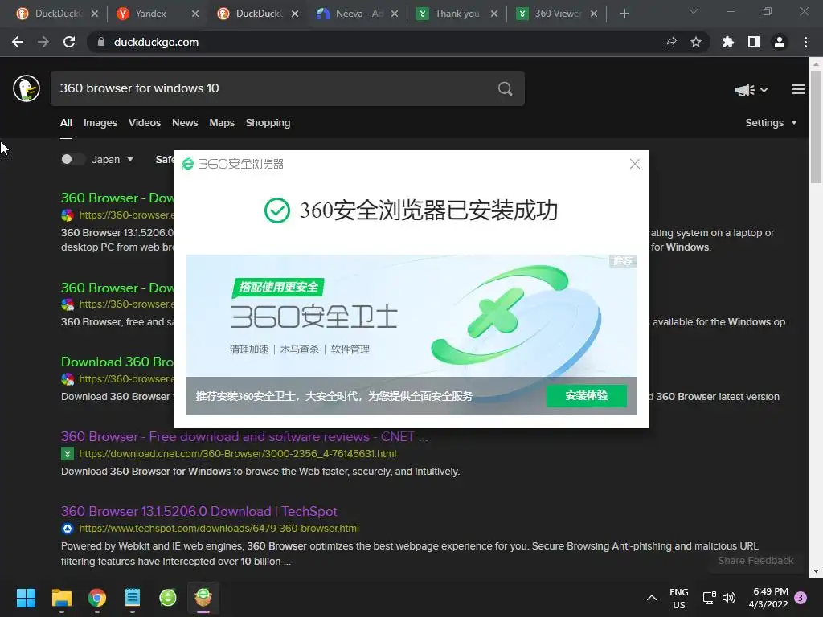Screen dimensions: 823x617
Task: Toggle the Japan region switch
Action: pos(72,160)
